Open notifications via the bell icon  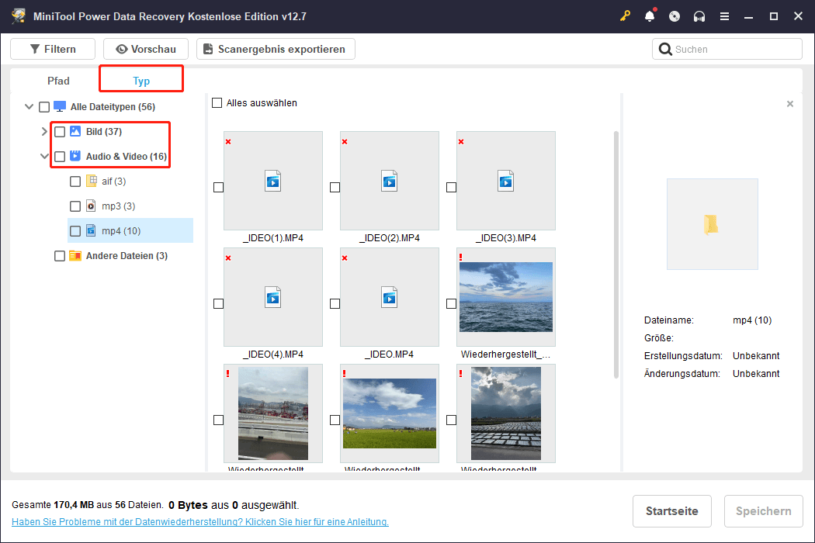650,16
